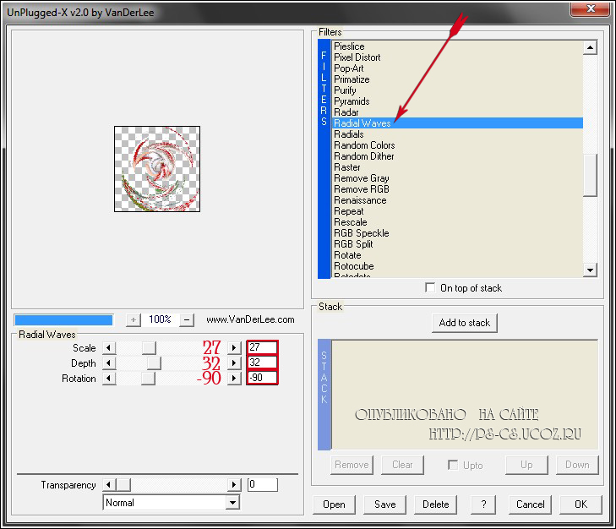This screenshot has width=616, height=529.
Task: Click the Clear stack button
Action: point(402,465)
